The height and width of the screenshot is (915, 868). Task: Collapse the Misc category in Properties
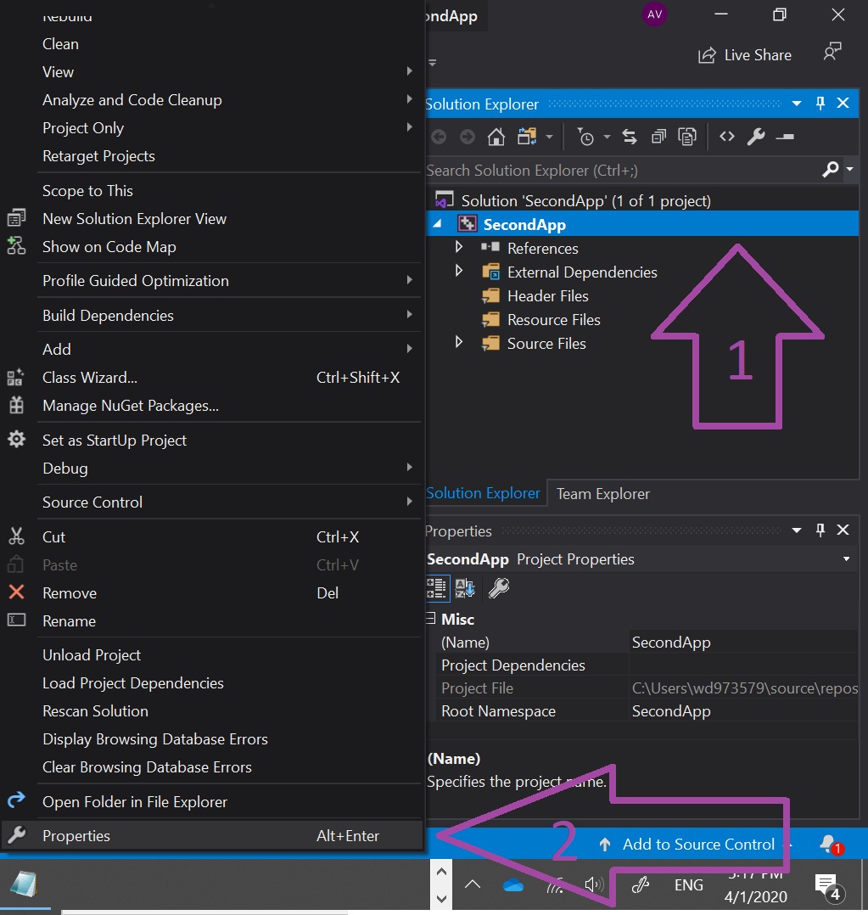pyautogui.click(x=431, y=619)
